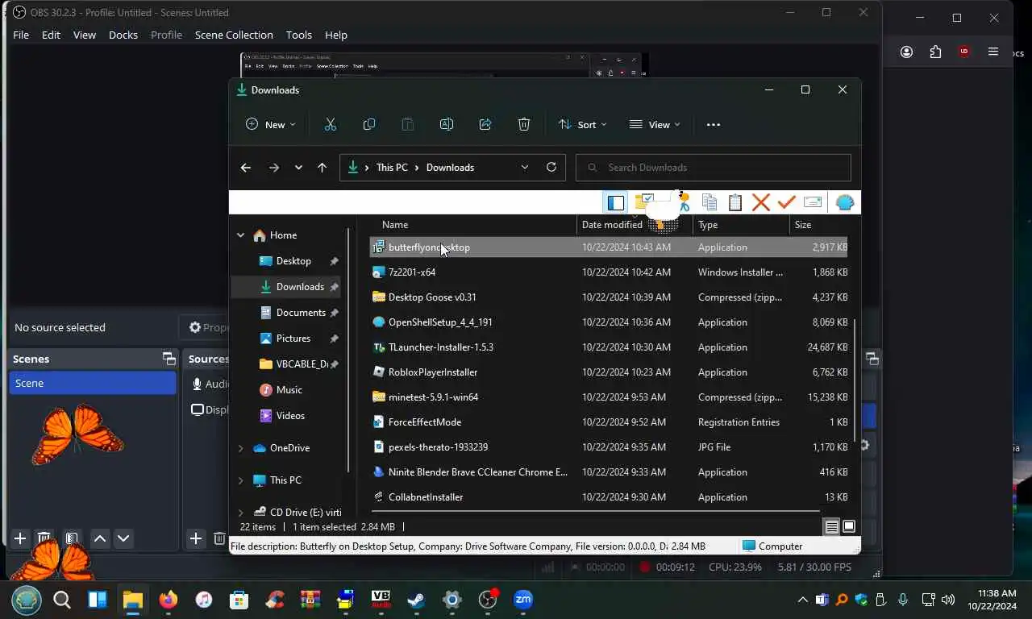Open the View dropdown
The height and width of the screenshot is (619, 1032).
(x=655, y=124)
